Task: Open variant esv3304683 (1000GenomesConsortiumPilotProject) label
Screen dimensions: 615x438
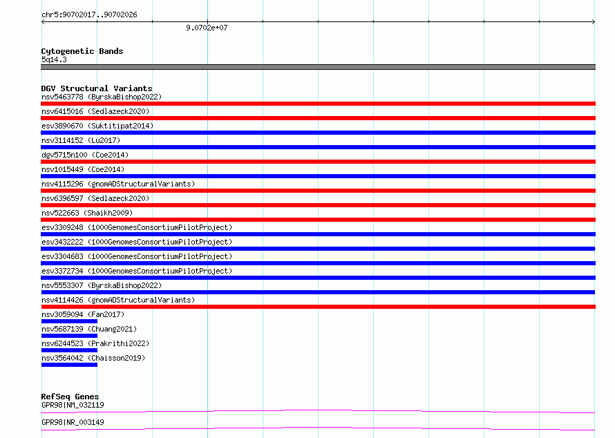Action: click(x=137, y=256)
